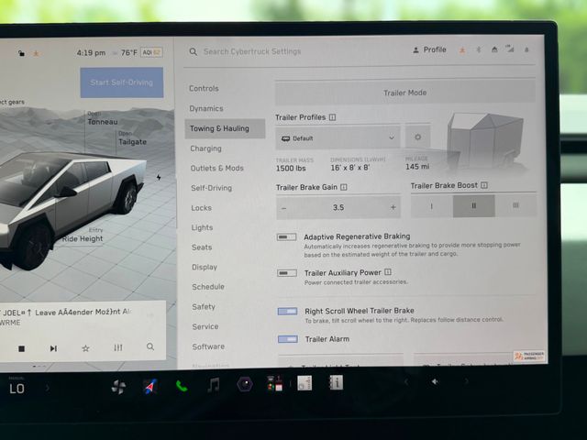This screenshot has width=587, height=440.
Task: Open the icon left of manual app
Action: point(305,383)
